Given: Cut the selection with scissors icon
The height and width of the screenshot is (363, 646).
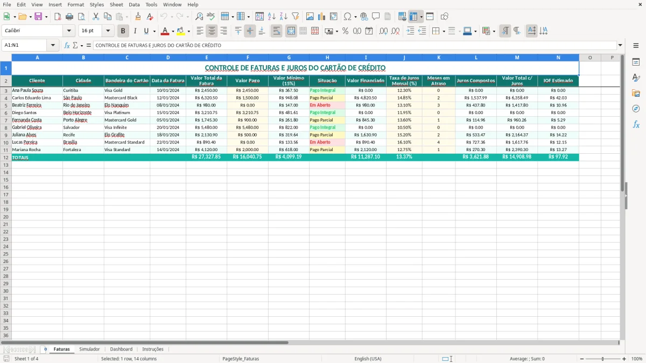Looking at the screenshot, I should 96,17.
